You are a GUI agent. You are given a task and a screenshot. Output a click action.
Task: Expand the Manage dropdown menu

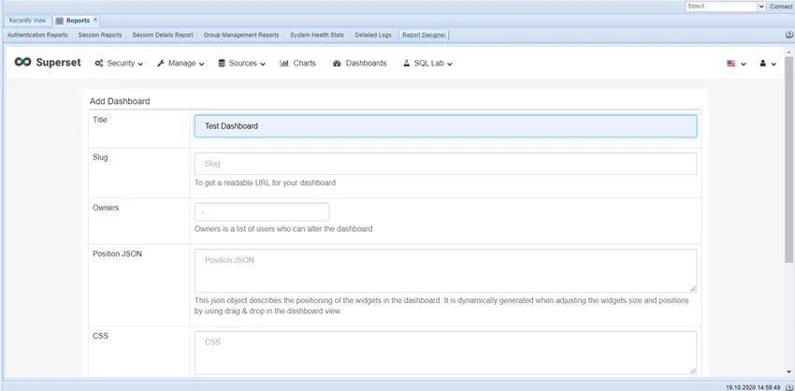point(202,65)
